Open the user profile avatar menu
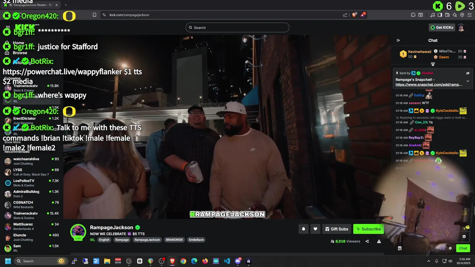 [x=461, y=27]
